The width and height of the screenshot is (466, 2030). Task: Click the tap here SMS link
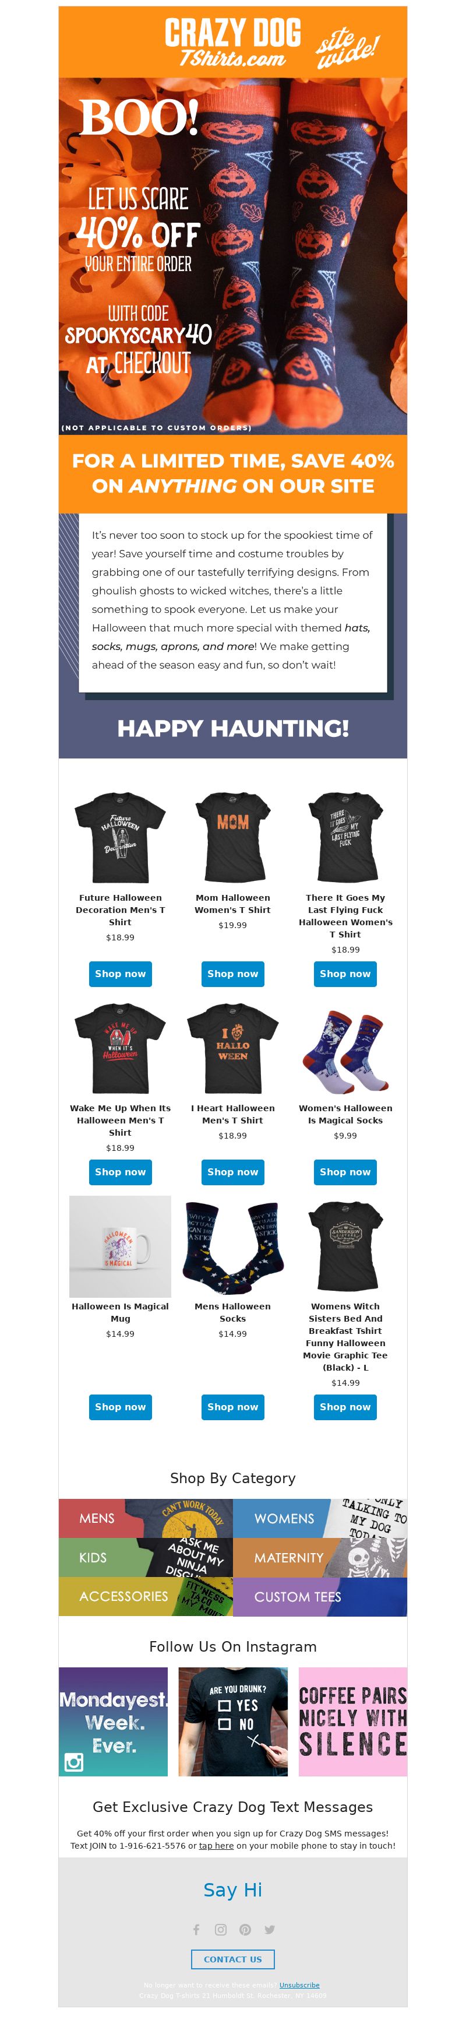[217, 1845]
